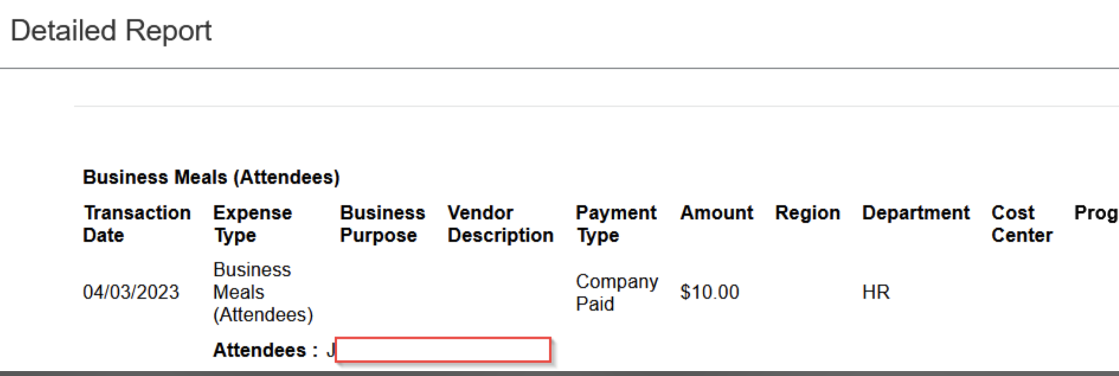1119x376 pixels.
Task: Click the Transaction Date column header
Action: tap(137, 224)
